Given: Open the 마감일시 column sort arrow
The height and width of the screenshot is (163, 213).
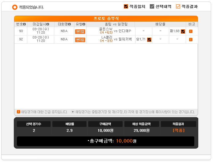Looking at the screenshot, I should pos(48,24).
